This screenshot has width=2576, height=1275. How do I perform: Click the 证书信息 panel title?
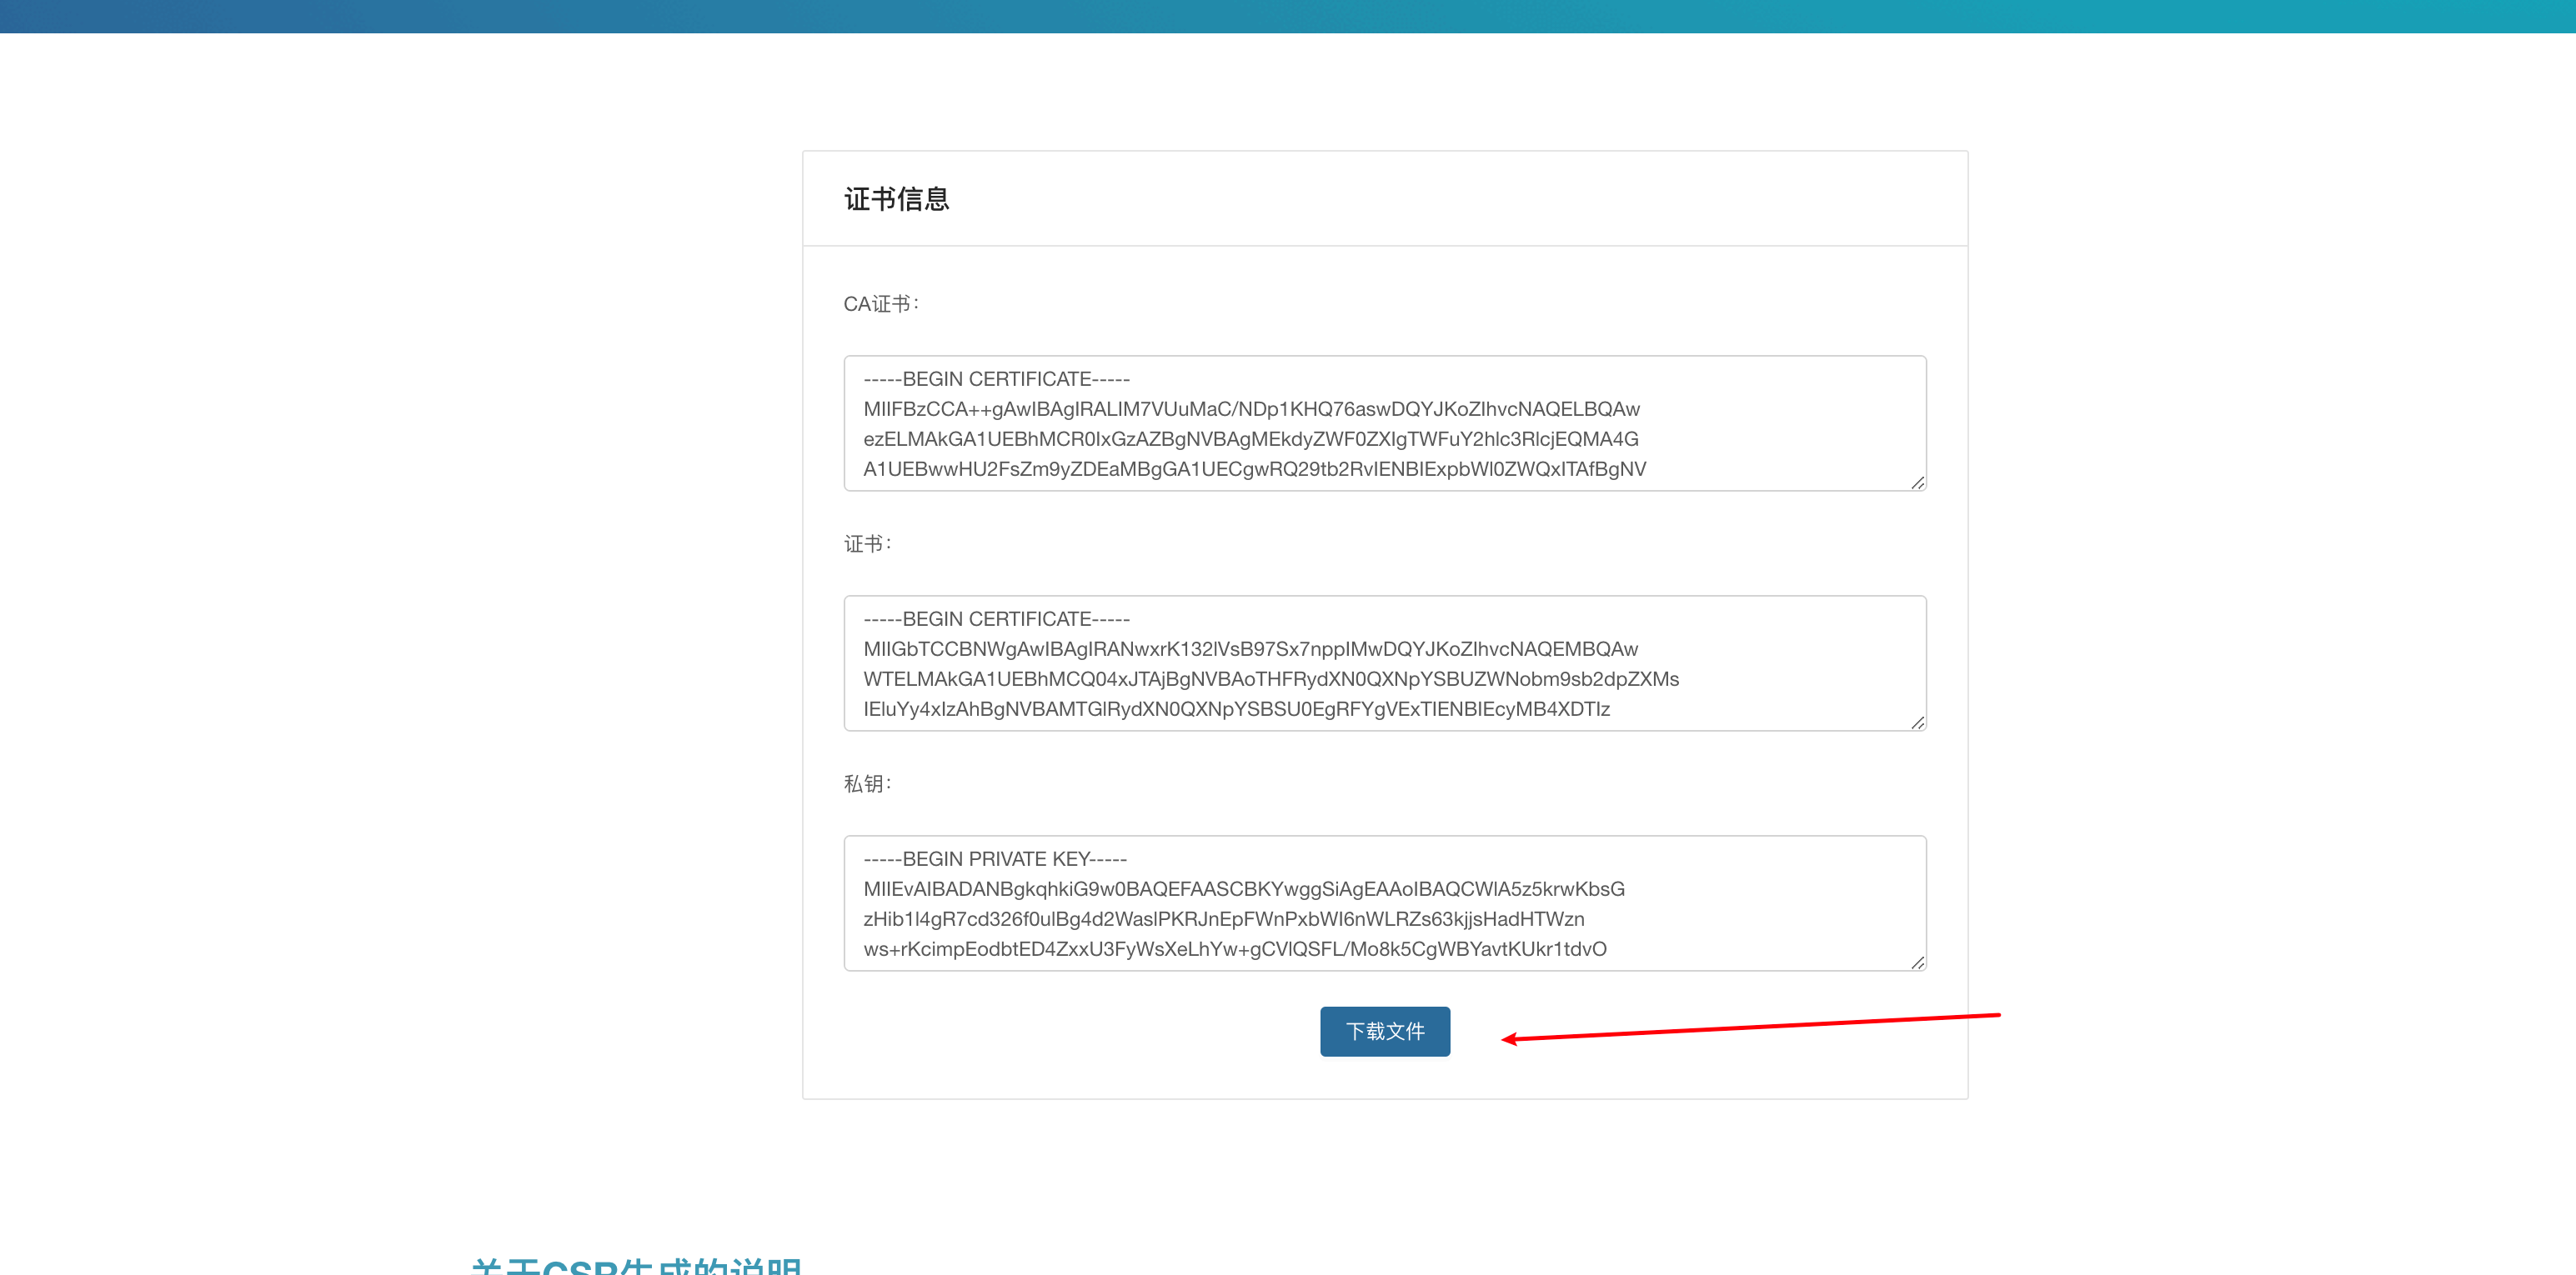pos(897,199)
